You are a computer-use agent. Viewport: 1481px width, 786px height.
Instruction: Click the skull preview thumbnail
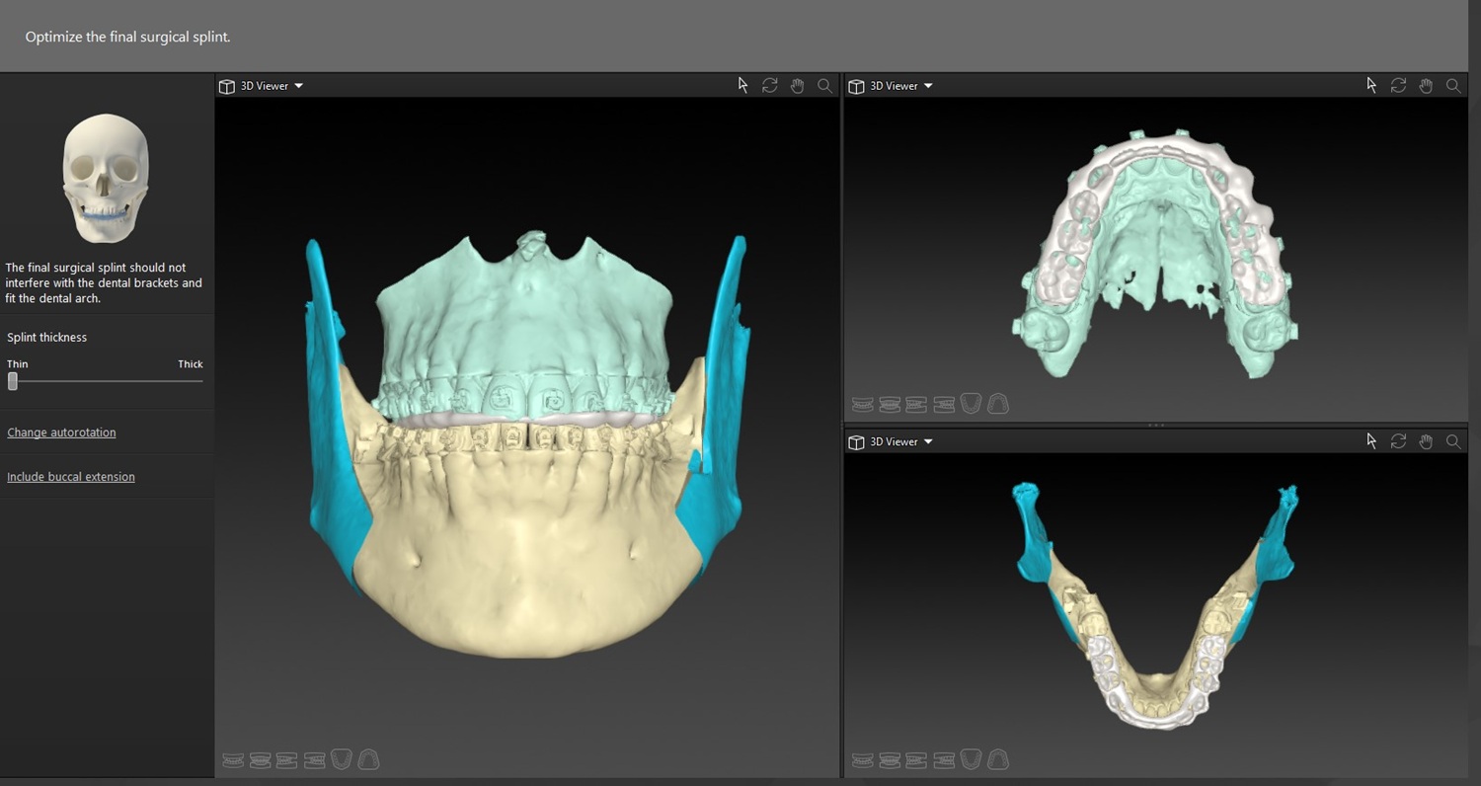(x=106, y=178)
